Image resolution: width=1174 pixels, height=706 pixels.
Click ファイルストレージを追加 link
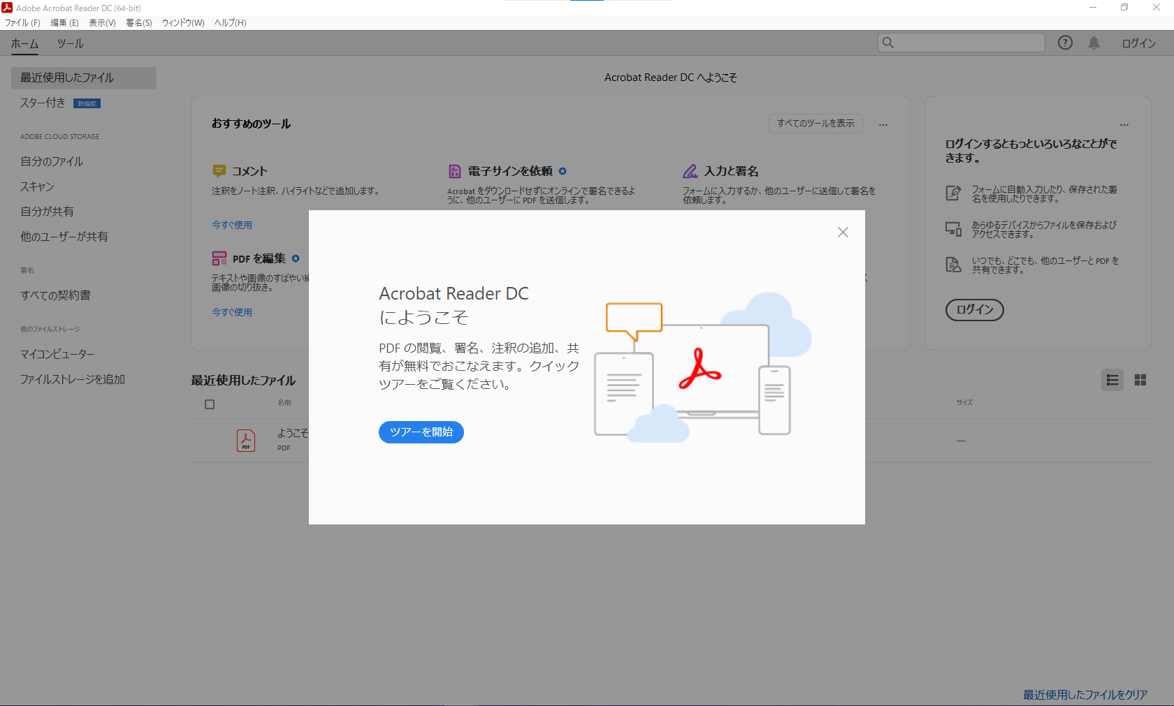pos(73,379)
